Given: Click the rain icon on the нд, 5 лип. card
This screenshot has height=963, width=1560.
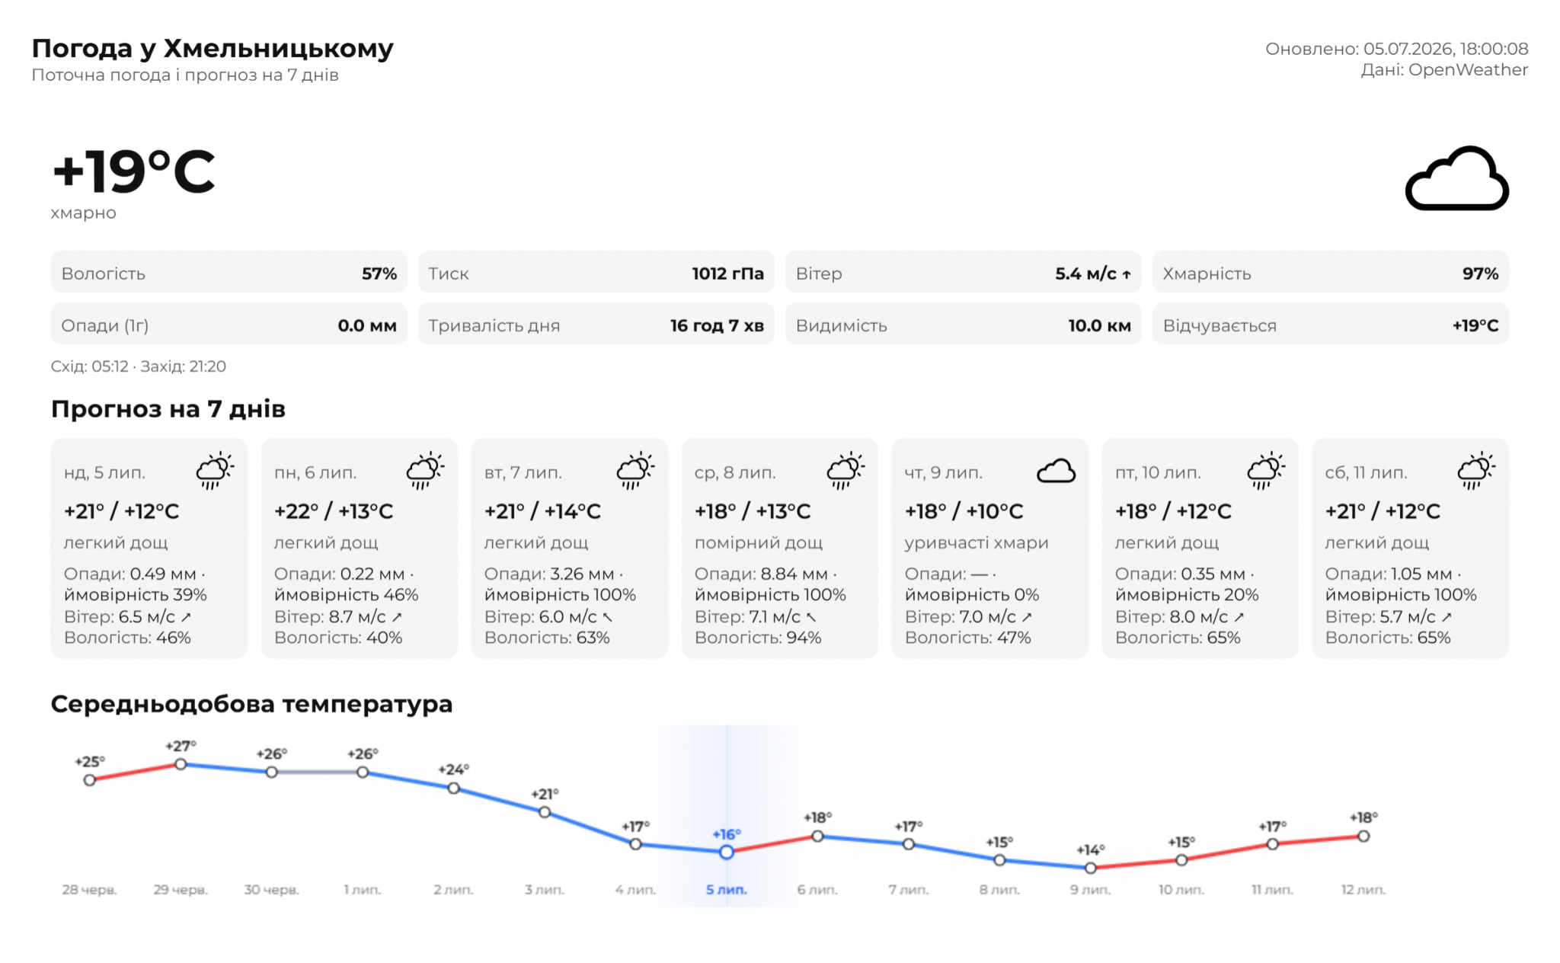Looking at the screenshot, I should 215,470.
